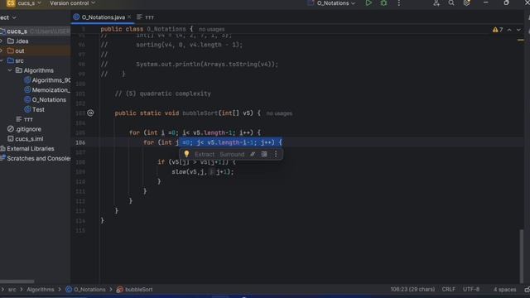
Task: Go to previous highlighted problem arrow
Action: tap(509, 30)
